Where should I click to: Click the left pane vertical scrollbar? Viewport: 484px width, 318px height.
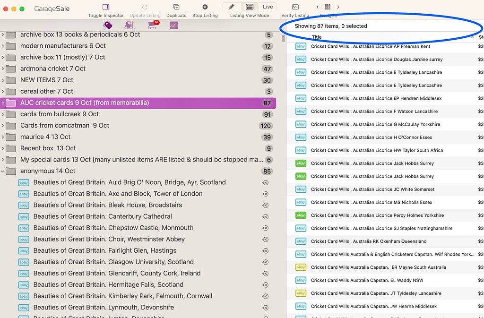(284, 38)
